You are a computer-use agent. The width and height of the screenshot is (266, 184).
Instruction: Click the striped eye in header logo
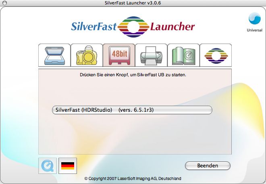[x=133, y=26]
